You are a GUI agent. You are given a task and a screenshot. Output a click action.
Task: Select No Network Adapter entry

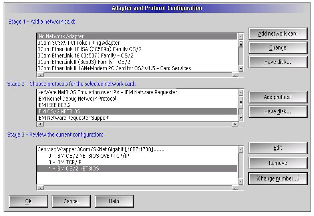(137, 36)
